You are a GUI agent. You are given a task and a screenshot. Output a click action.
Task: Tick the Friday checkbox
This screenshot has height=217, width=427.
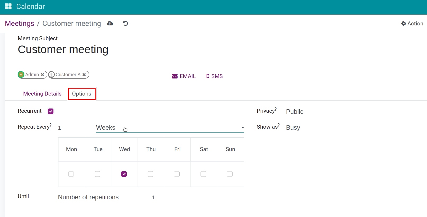[177, 174]
